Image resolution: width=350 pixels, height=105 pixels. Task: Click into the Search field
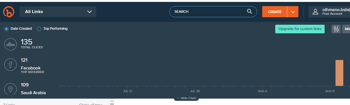pos(213,12)
